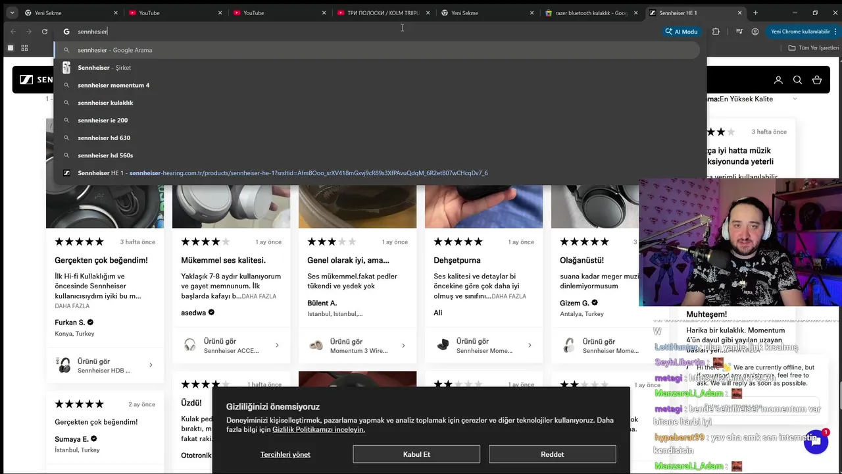842x474 pixels.
Task: Open the Chrome profile avatar icon
Action: tap(755, 32)
